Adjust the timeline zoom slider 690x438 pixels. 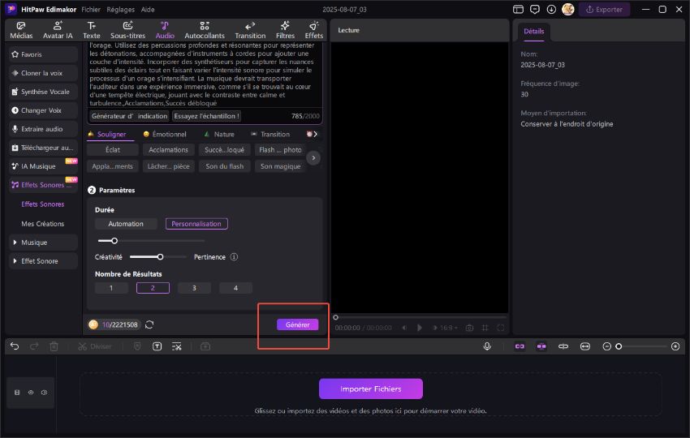pos(619,346)
